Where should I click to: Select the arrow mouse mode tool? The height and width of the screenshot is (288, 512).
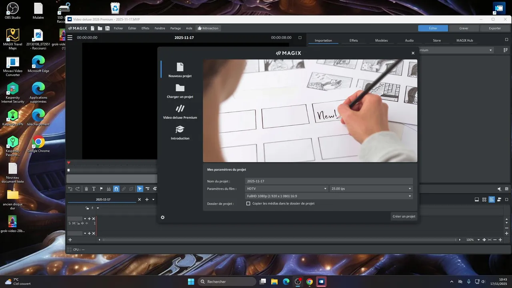click(140, 189)
